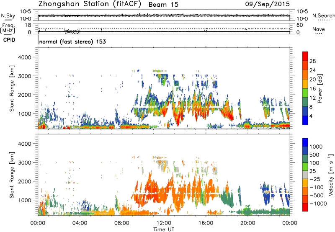Click the frequency dip near 03:00 UT
Image resolution: width=335 pixels, height=232 pixels.
click(72, 31)
